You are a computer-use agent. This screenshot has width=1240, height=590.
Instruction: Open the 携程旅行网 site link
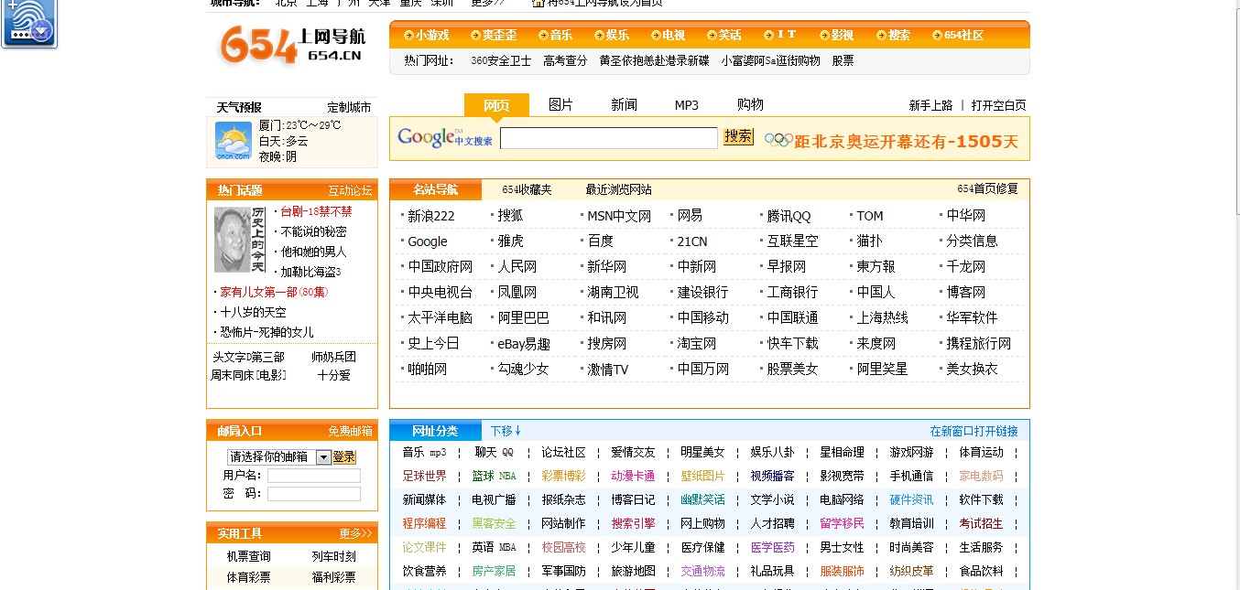tap(979, 344)
